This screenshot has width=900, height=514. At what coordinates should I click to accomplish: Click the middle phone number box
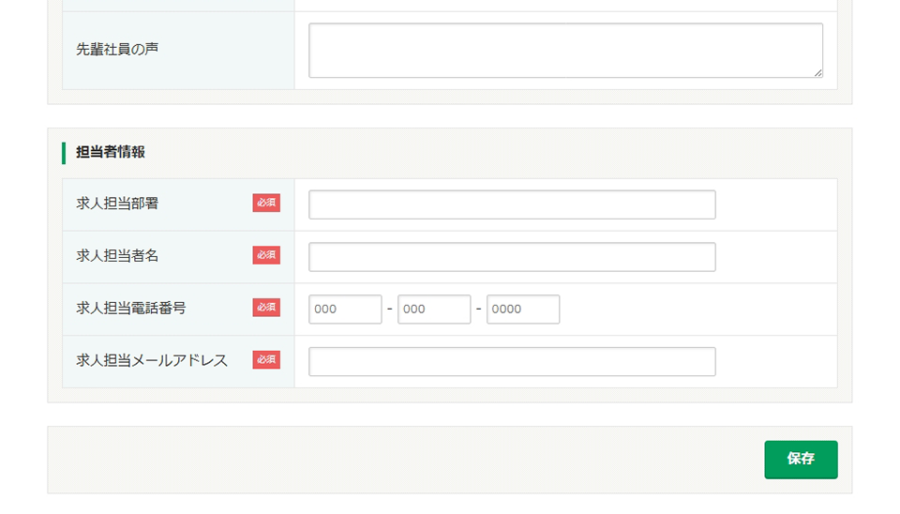pyautogui.click(x=434, y=310)
